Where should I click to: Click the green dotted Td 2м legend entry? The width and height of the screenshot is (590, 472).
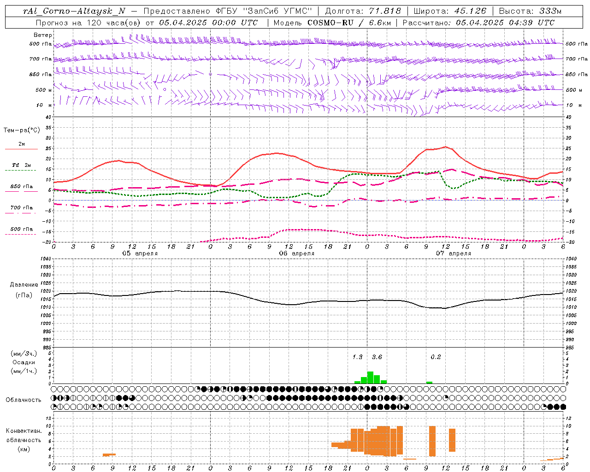(x=21, y=167)
